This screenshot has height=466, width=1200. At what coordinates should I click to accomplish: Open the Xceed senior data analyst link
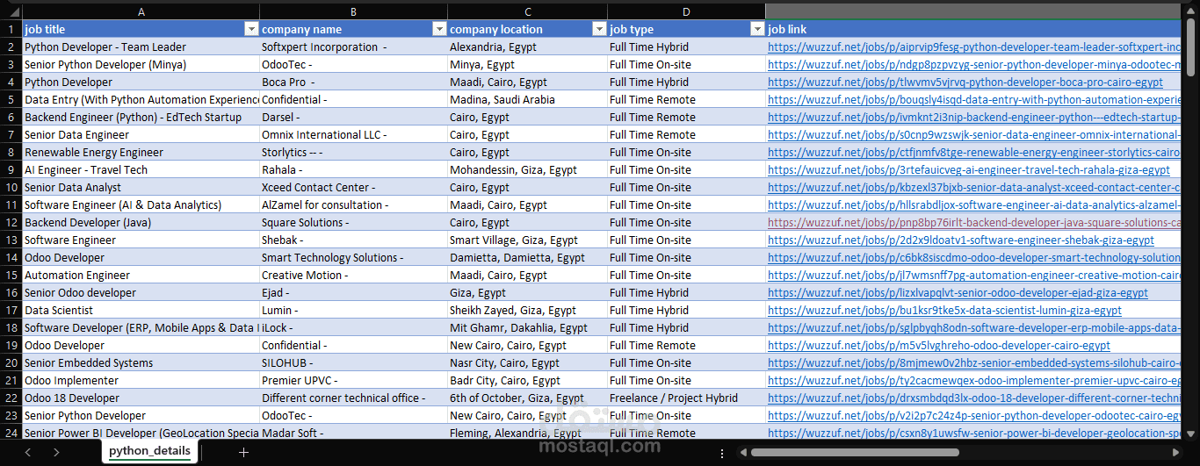pos(974,187)
